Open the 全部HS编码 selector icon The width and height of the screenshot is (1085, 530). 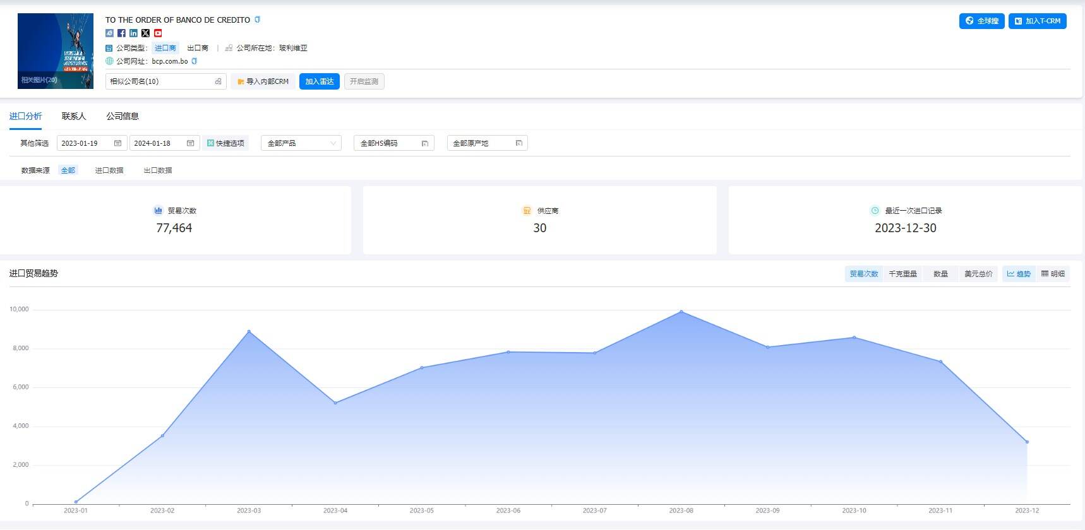click(x=425, y=143)
